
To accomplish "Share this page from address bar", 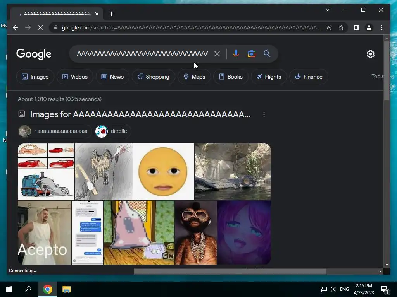I will tap(329, 27).
